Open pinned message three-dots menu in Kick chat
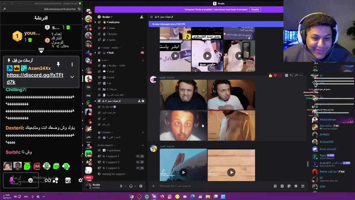Screen dimensions: 355x200 pos(72,64)
